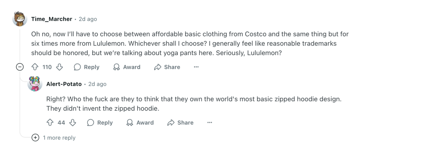Click Time_Marcher's avatar image
435x146 pixels.
(x=20, y=19)
